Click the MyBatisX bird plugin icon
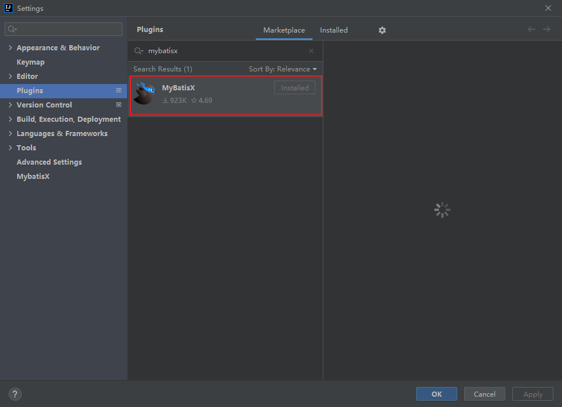 click(x=144, y=93)
